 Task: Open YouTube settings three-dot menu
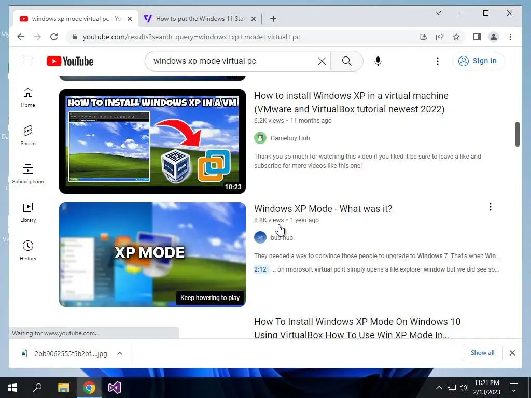[438, 61]
